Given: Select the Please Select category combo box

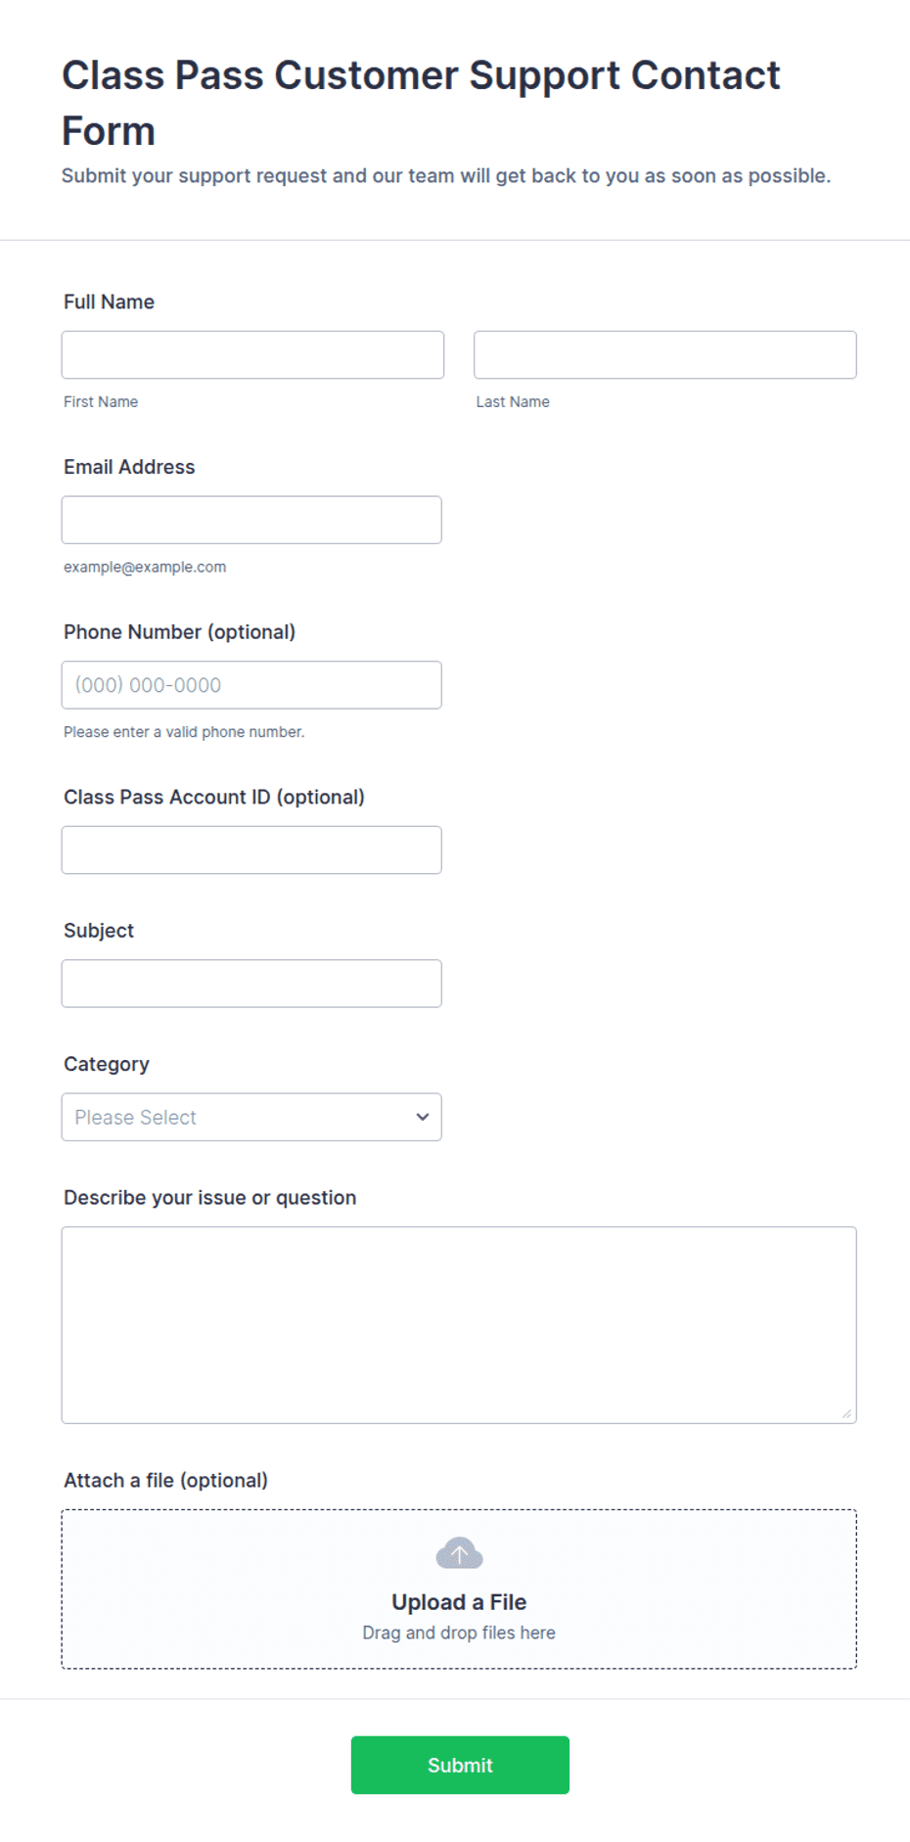Looking at the screenshot, I should pyautogui.click(x=251, y=1117).
